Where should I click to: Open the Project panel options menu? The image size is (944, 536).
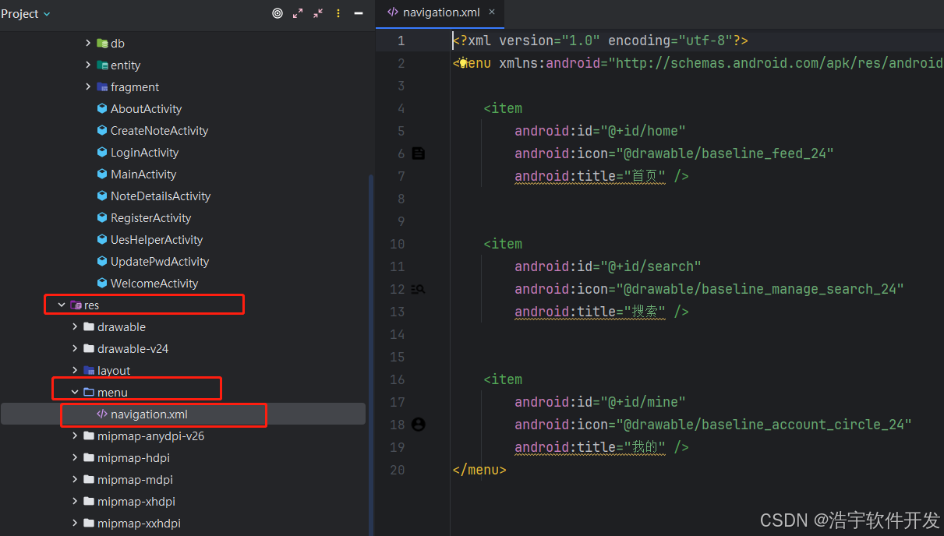(338, 13)
